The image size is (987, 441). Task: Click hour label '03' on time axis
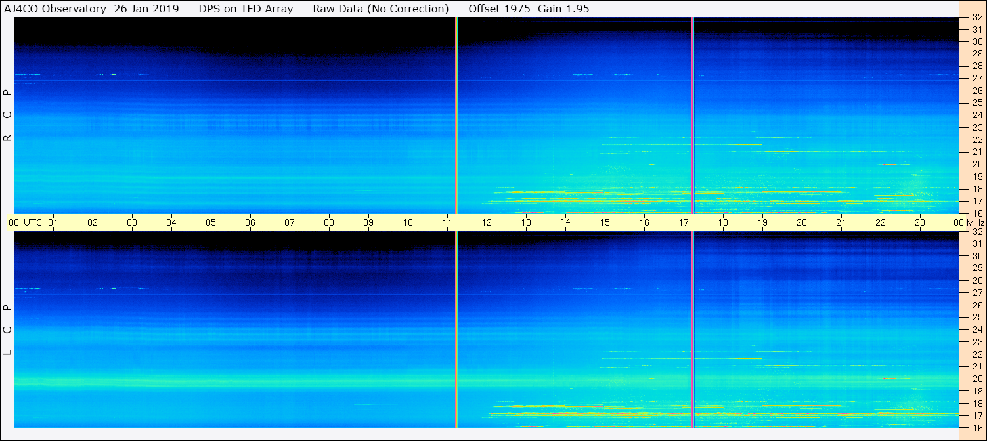[x=132, y=222]
